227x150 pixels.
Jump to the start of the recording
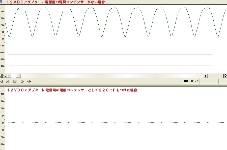coord(1,81)
